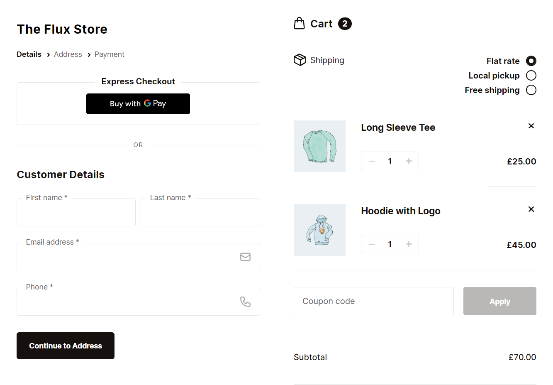Image resolution: width=553 pixels, height=385 pixels.
Task: Click the shipping package icon
Action: click(300, 60)
